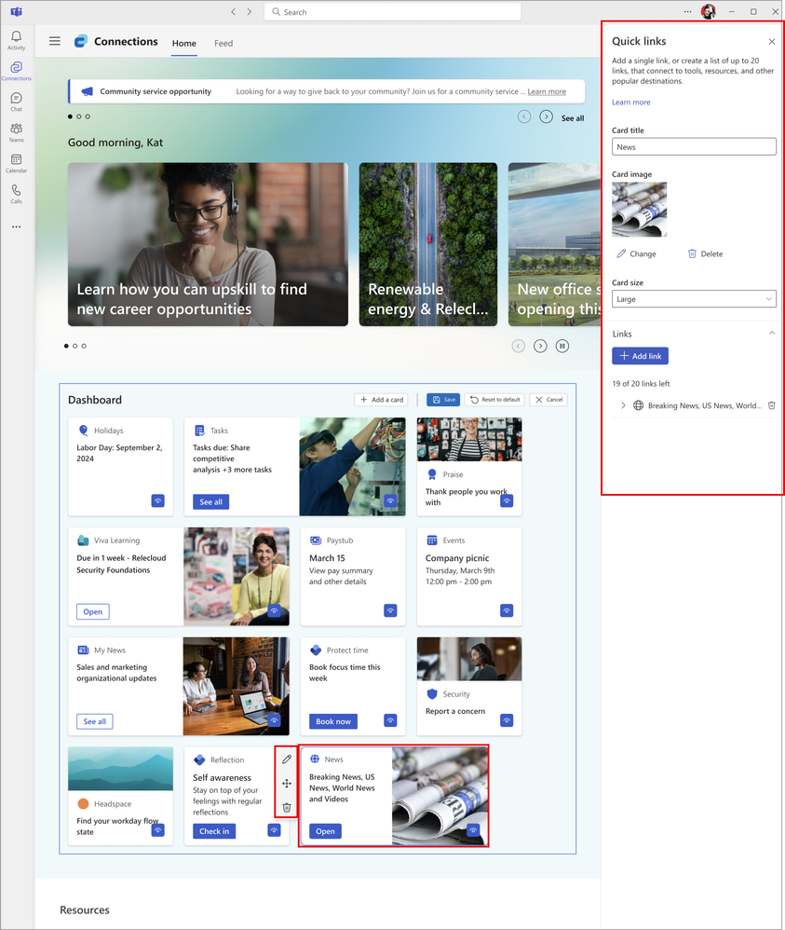The width and height of the screenshot is (785, 930).
Task: Switch to the Home tab
Action: 183,43
